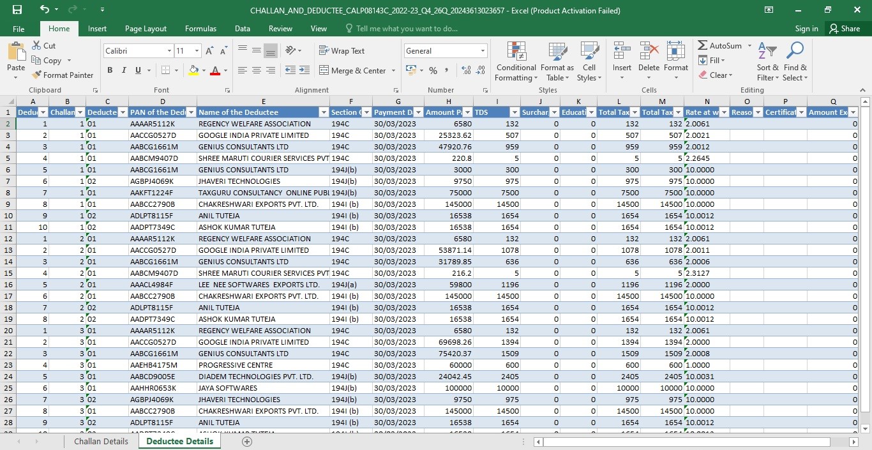The image size is (872, 450).
Task: Open the font name Calibri dropdown
Action: tap(169, 51)
